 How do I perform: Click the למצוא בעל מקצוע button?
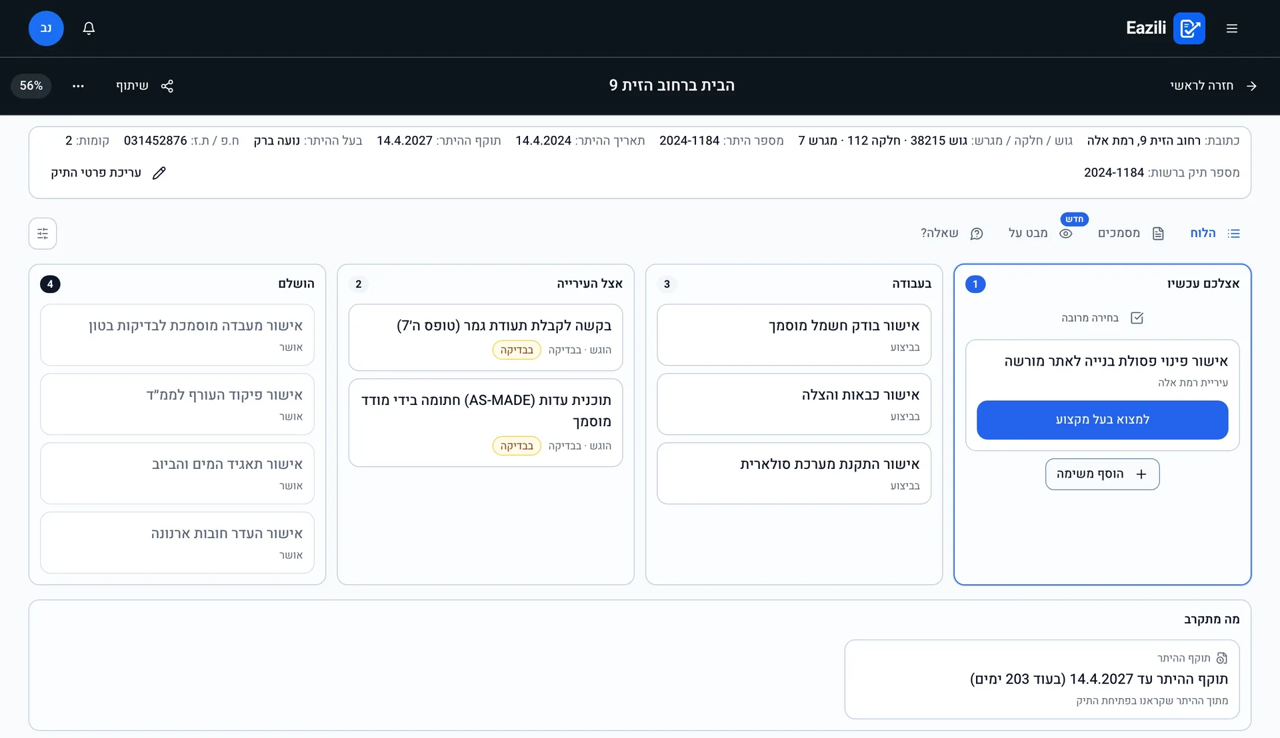pyautogui.click(x=1102, y=420)
